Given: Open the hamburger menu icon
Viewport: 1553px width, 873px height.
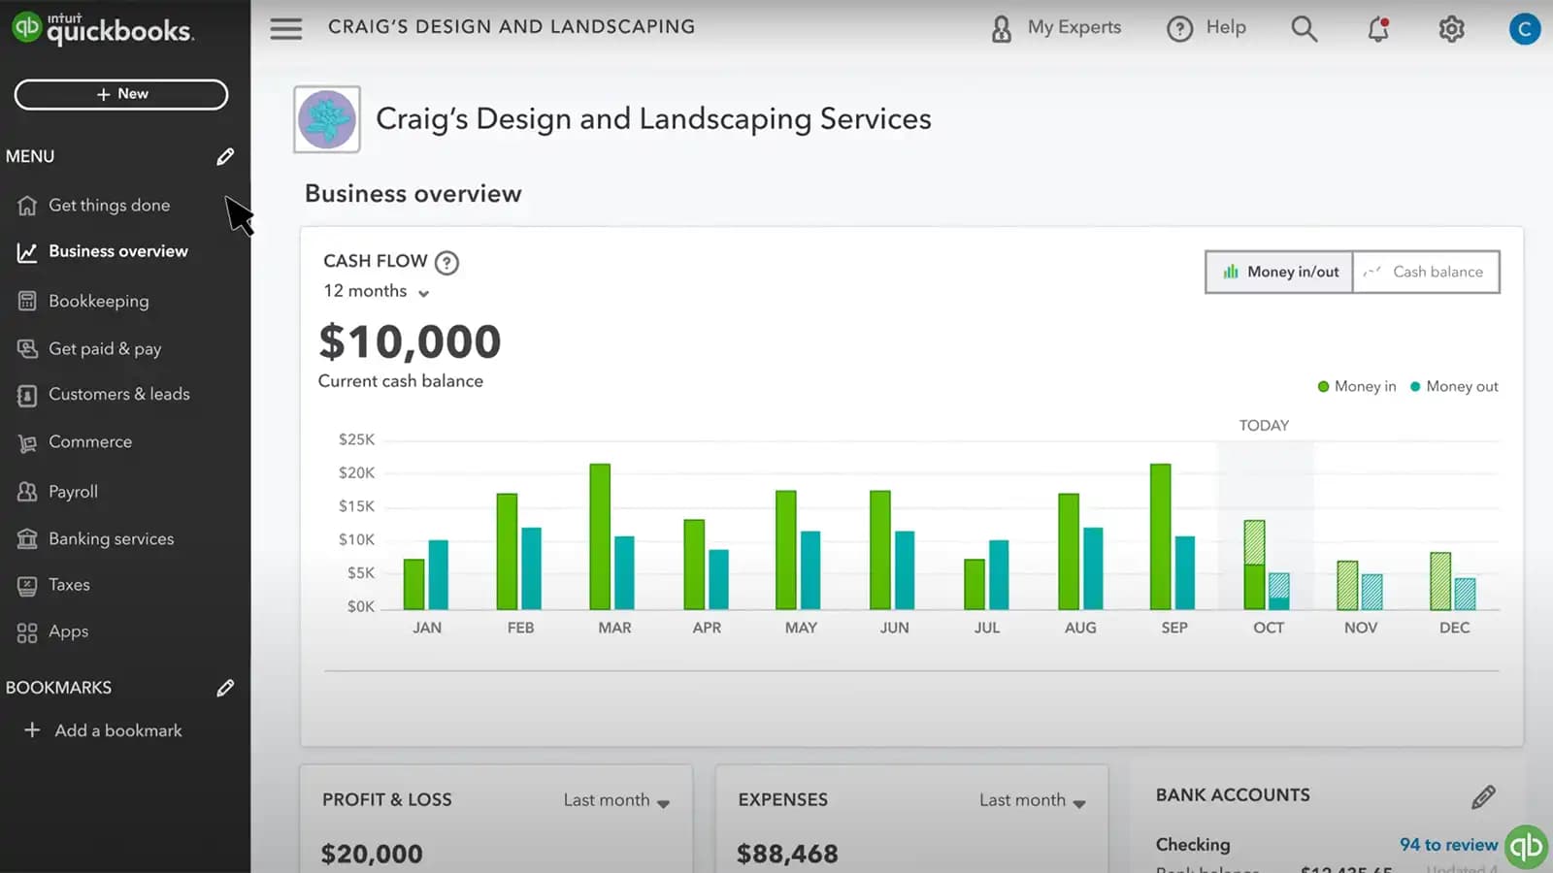Looking at the screenshot, I should pos(285,28).
